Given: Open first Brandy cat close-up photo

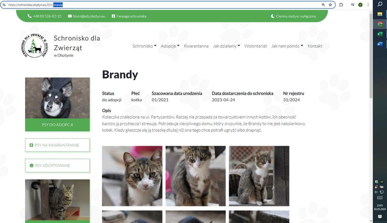Looking at the screenshot, I should pyautogui.click(x=132, y=176).
